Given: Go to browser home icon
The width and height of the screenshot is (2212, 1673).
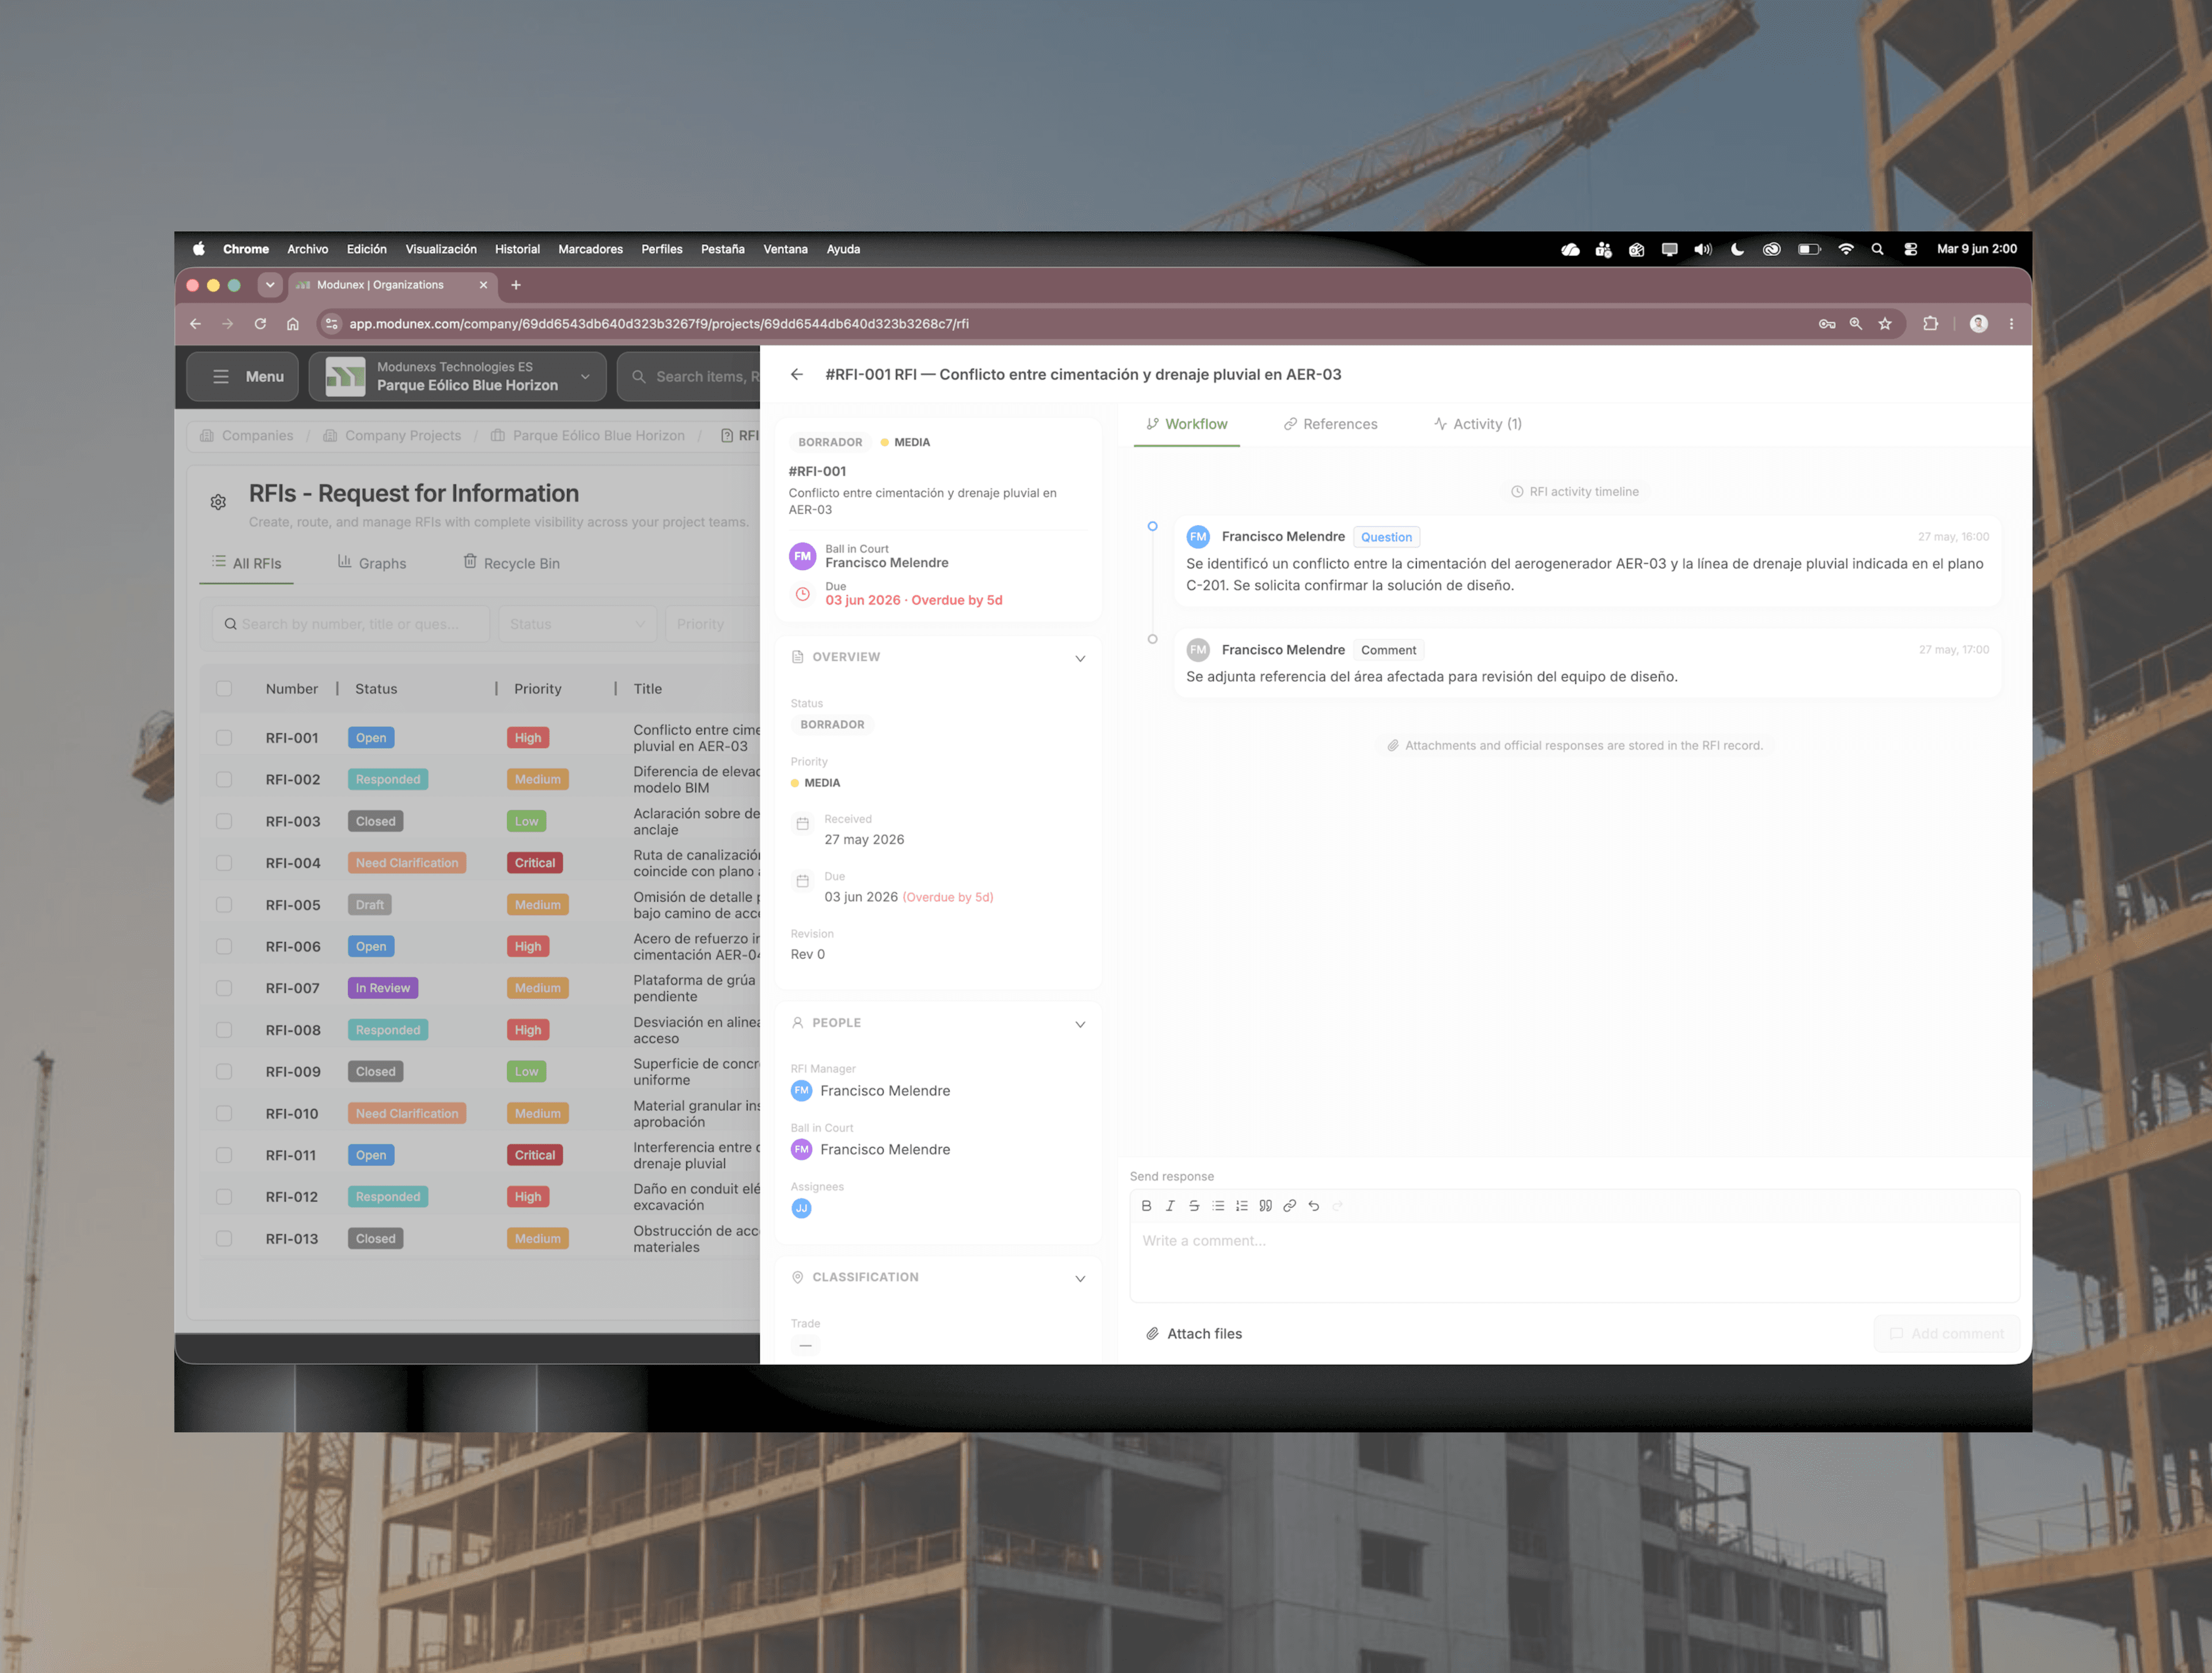Looking at the screenshot, I should tap(293, 324).
